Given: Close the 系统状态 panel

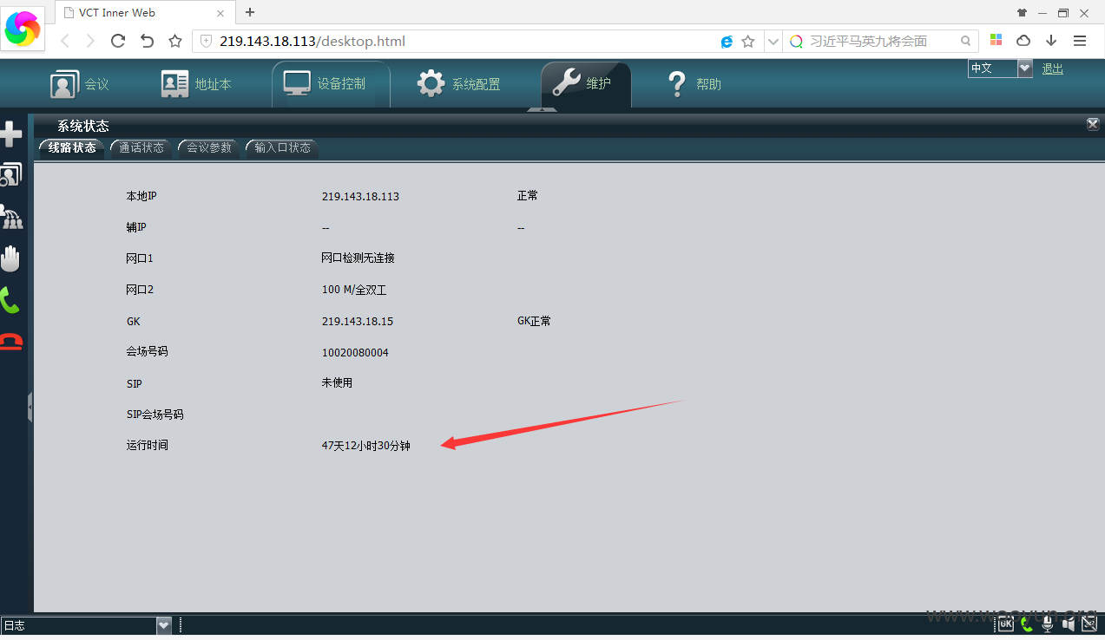Looking at the screenshot, I should [x=1093, y=125].
